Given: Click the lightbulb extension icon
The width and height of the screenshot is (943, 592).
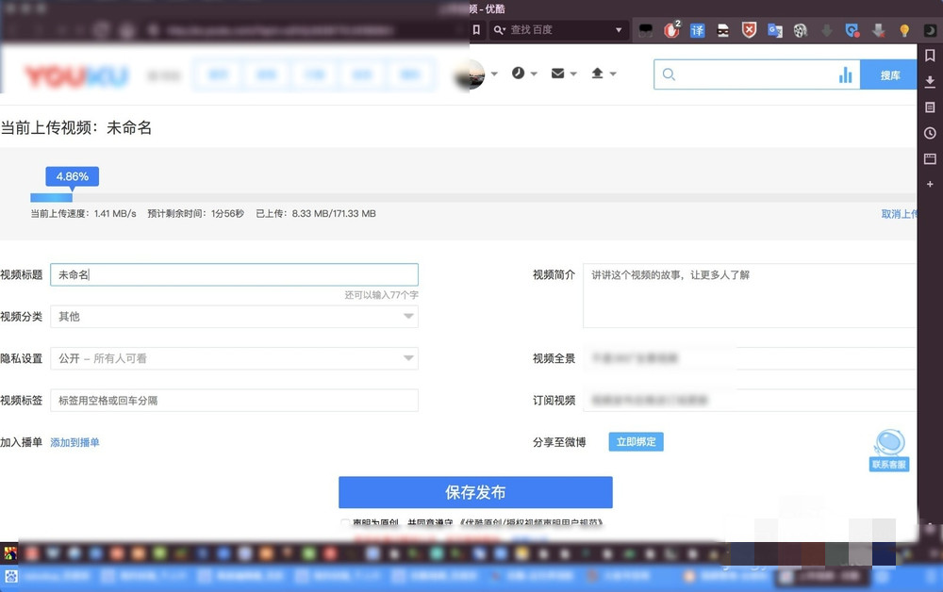Looking at the screenshot, I should (x=904, y=30).
